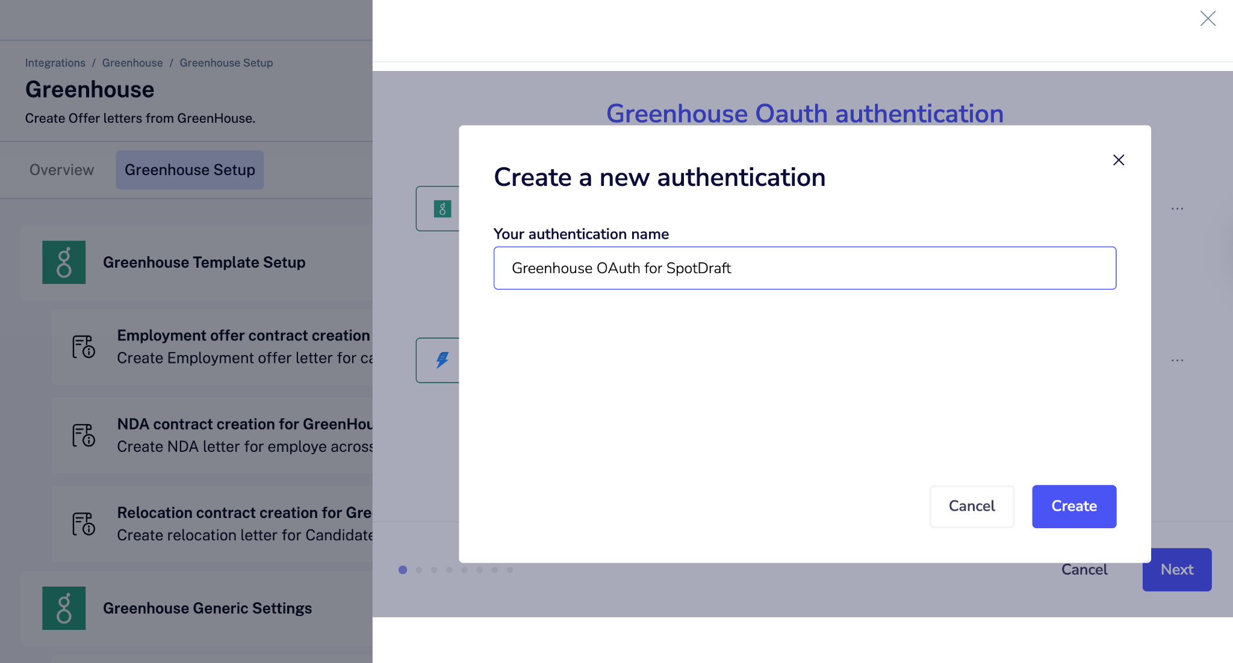Click the Next button in setup wizard
Image resolution: width=1233 pixels, height=663 pixels.
click(x=1176, y=569)
